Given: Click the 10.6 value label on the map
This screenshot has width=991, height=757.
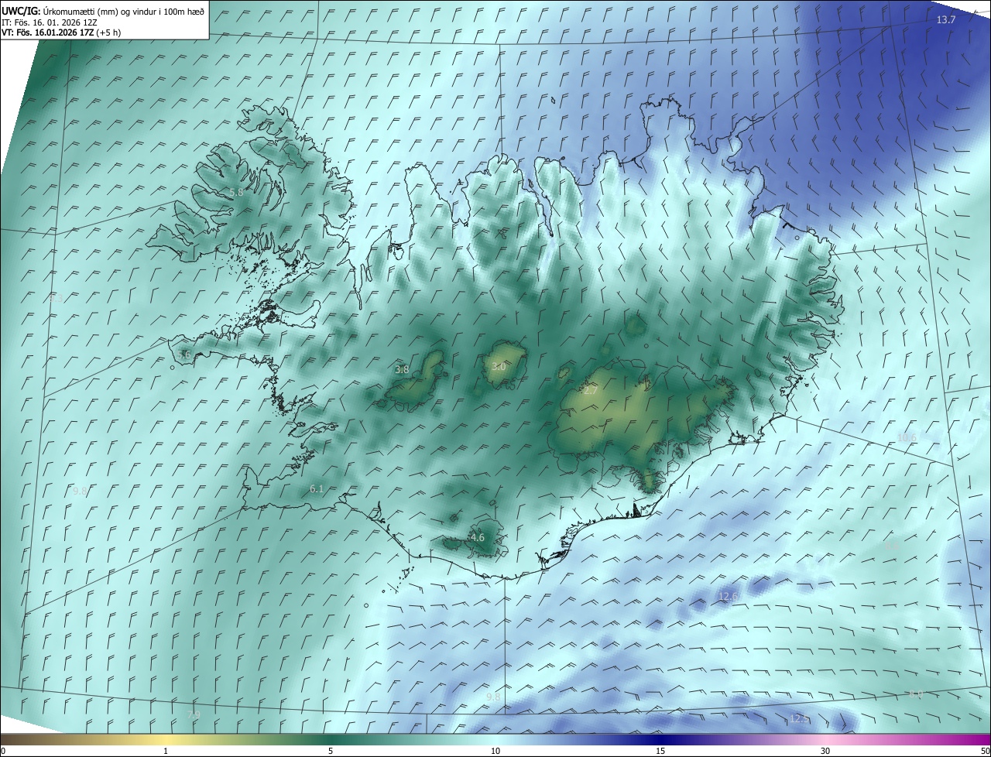Looking at the screenshot, I should (907, 438).
